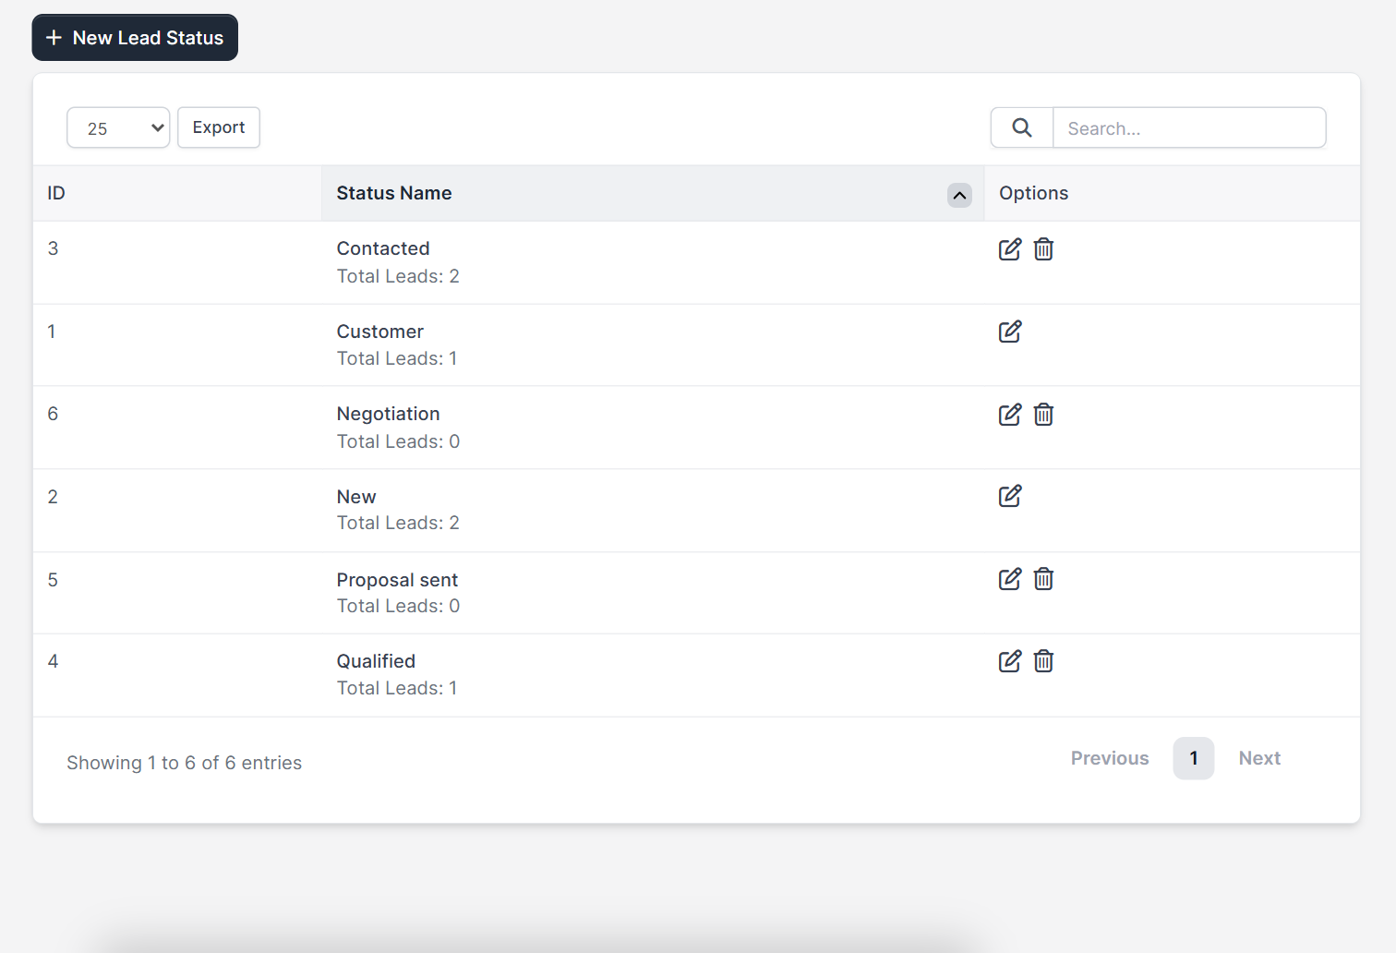
Task: Click Total Leads count under Negotiation
Action: click(x=398, y=441)
